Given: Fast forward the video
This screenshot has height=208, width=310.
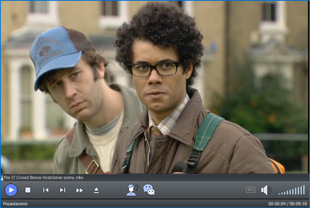Looking at the screenshot, I should (80, 190).
